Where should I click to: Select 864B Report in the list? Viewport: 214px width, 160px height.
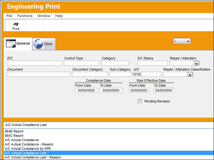click(109, 131)
